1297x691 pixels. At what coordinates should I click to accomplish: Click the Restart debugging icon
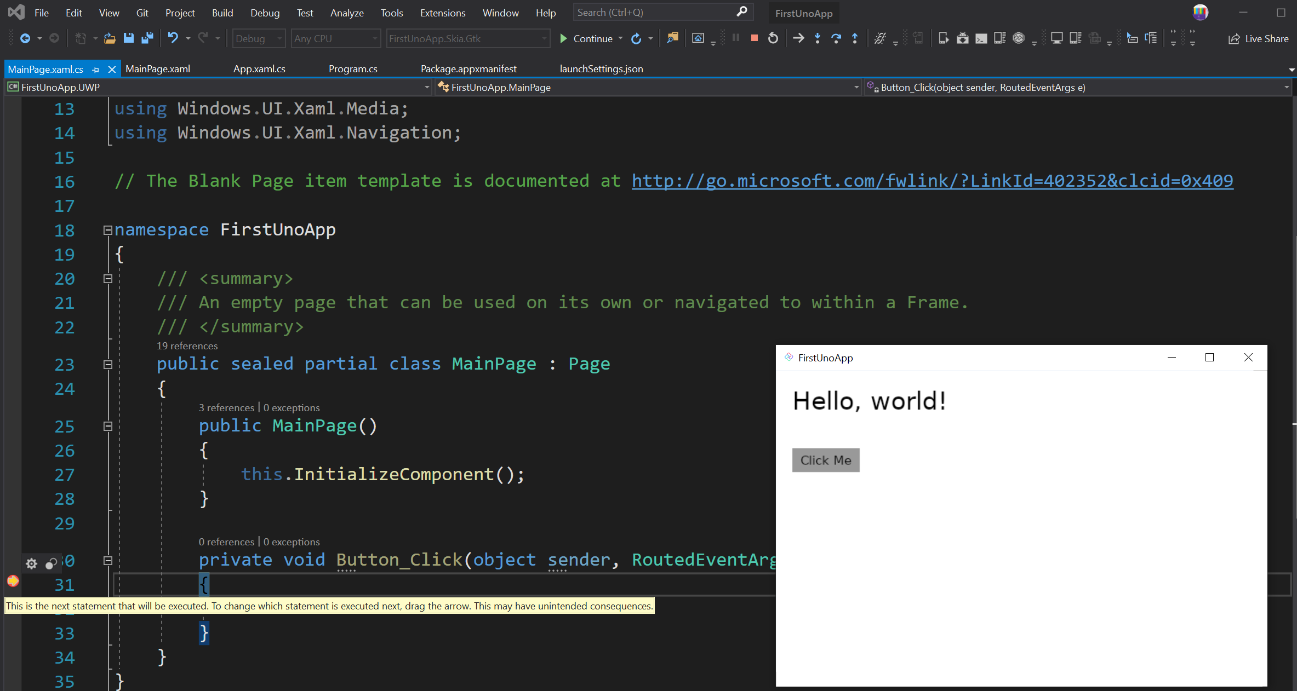coord(773,38)
